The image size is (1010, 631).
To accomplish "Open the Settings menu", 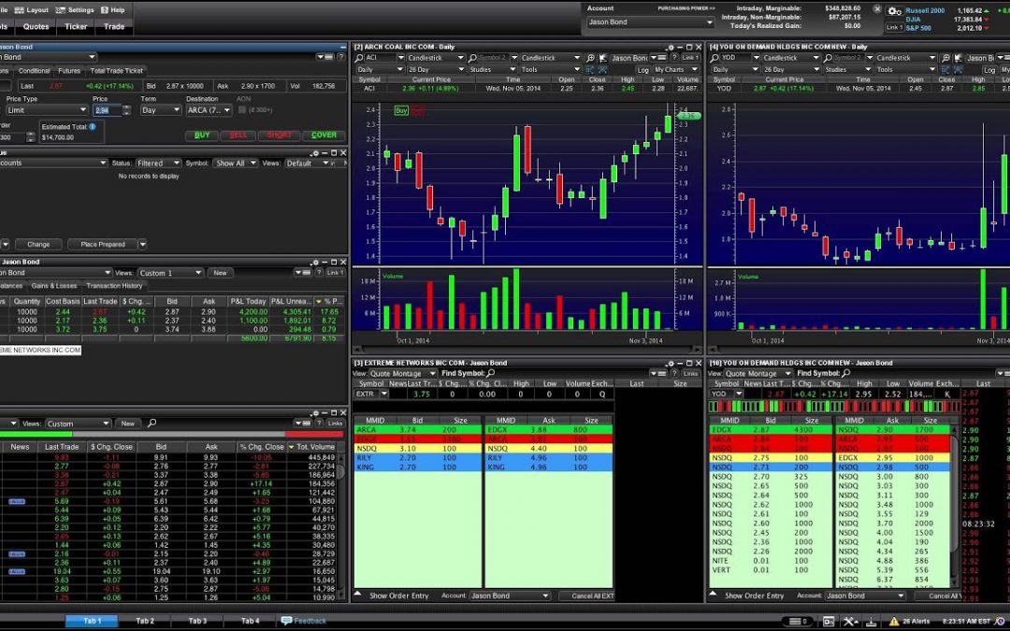I will (76, 10).
